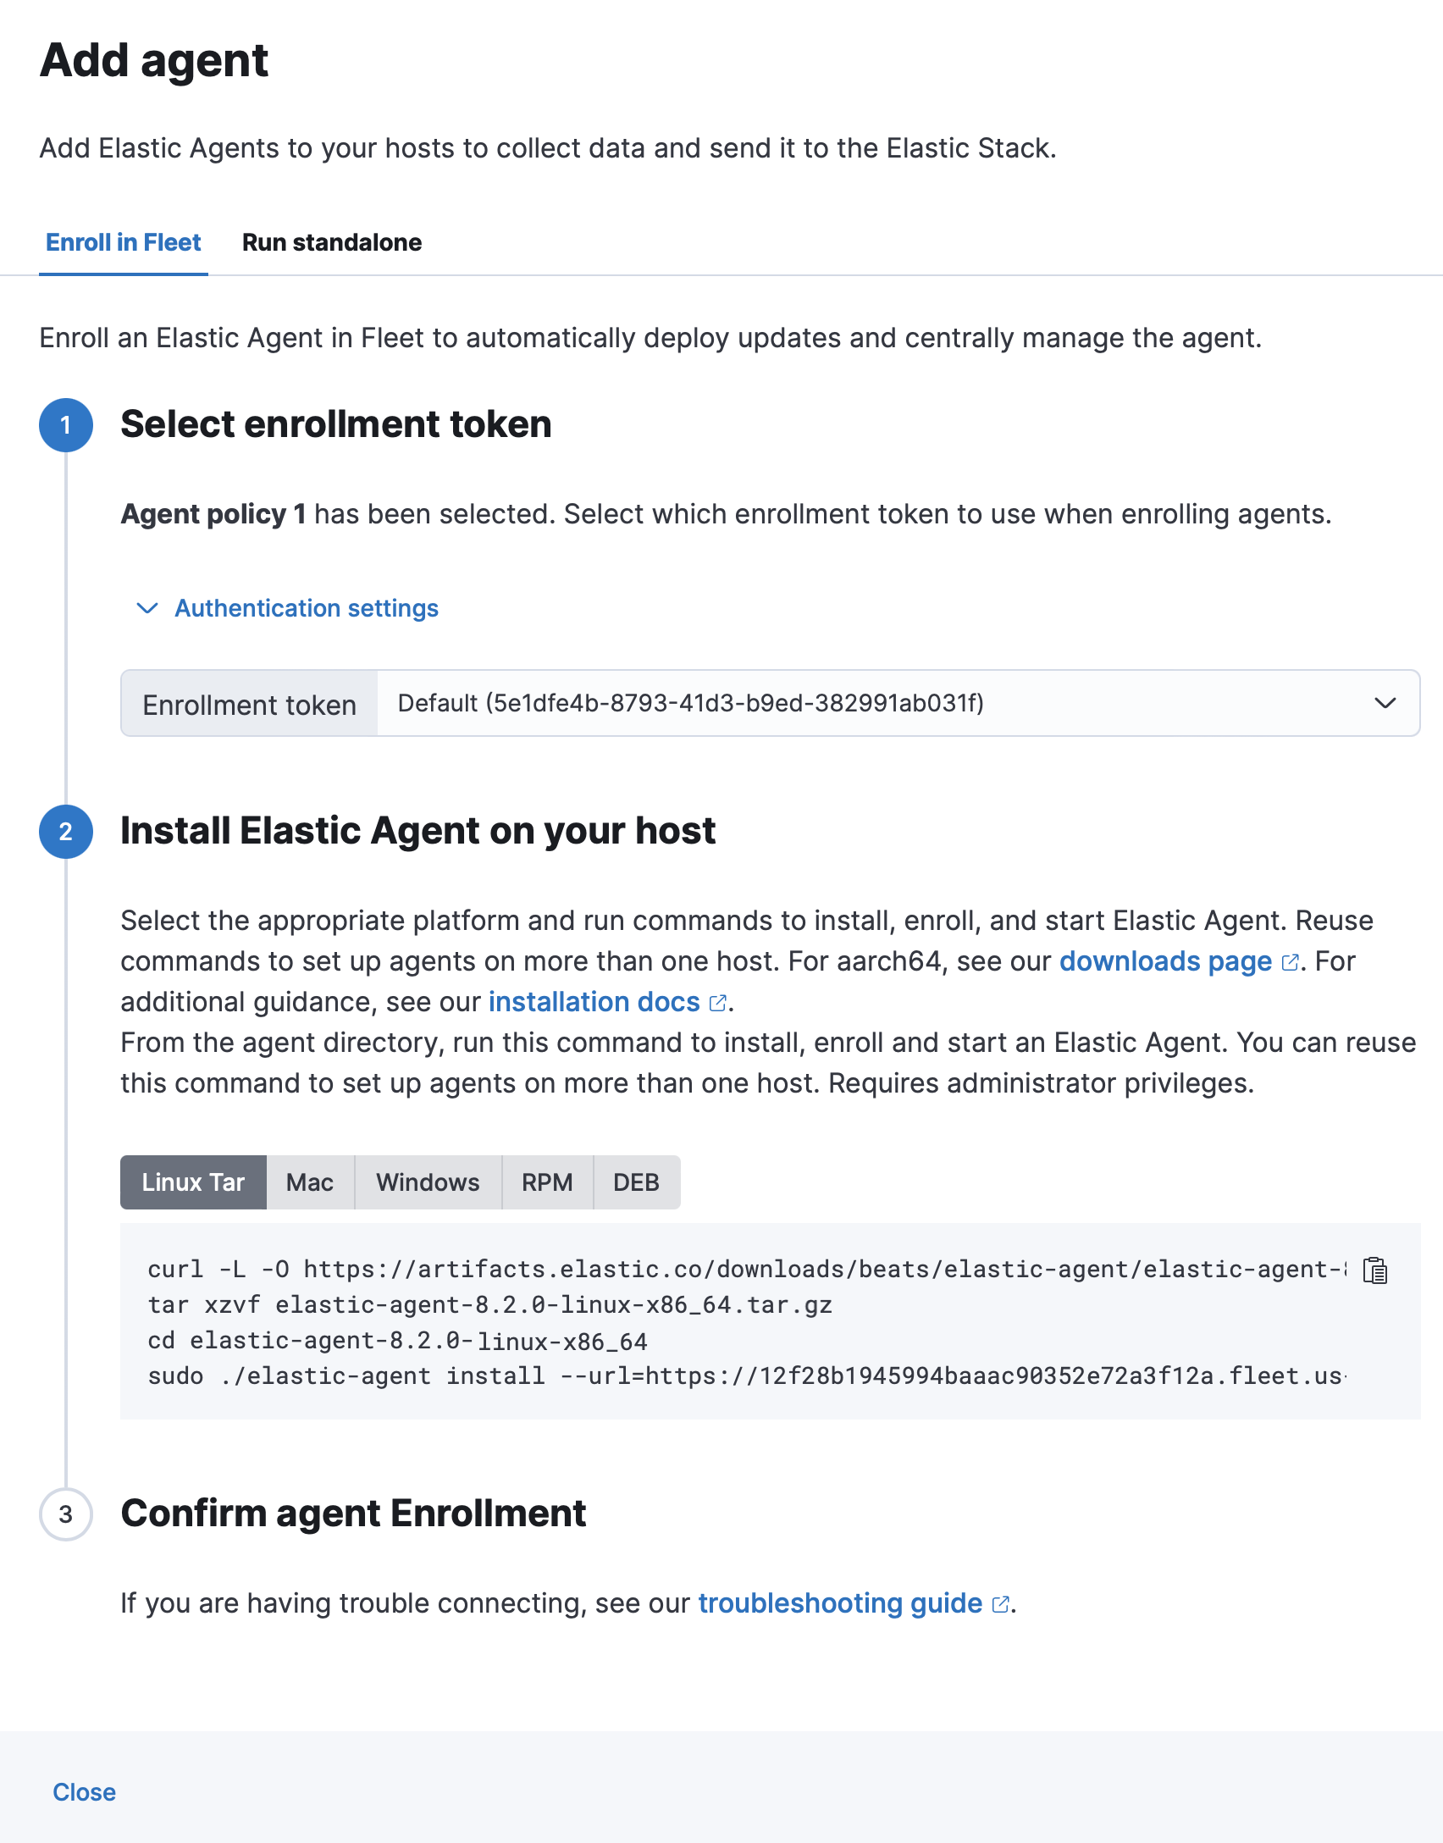Select the Linux Tar platform tab

point(194,1182)
